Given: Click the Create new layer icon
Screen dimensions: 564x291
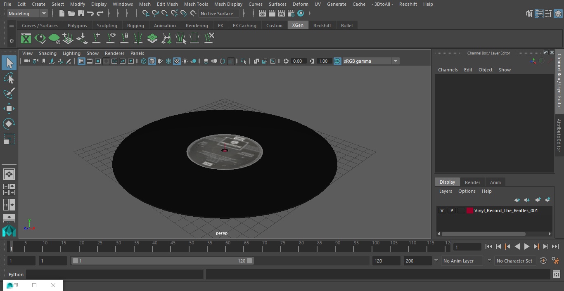Looking at the screenshot, I should [538, 200].
